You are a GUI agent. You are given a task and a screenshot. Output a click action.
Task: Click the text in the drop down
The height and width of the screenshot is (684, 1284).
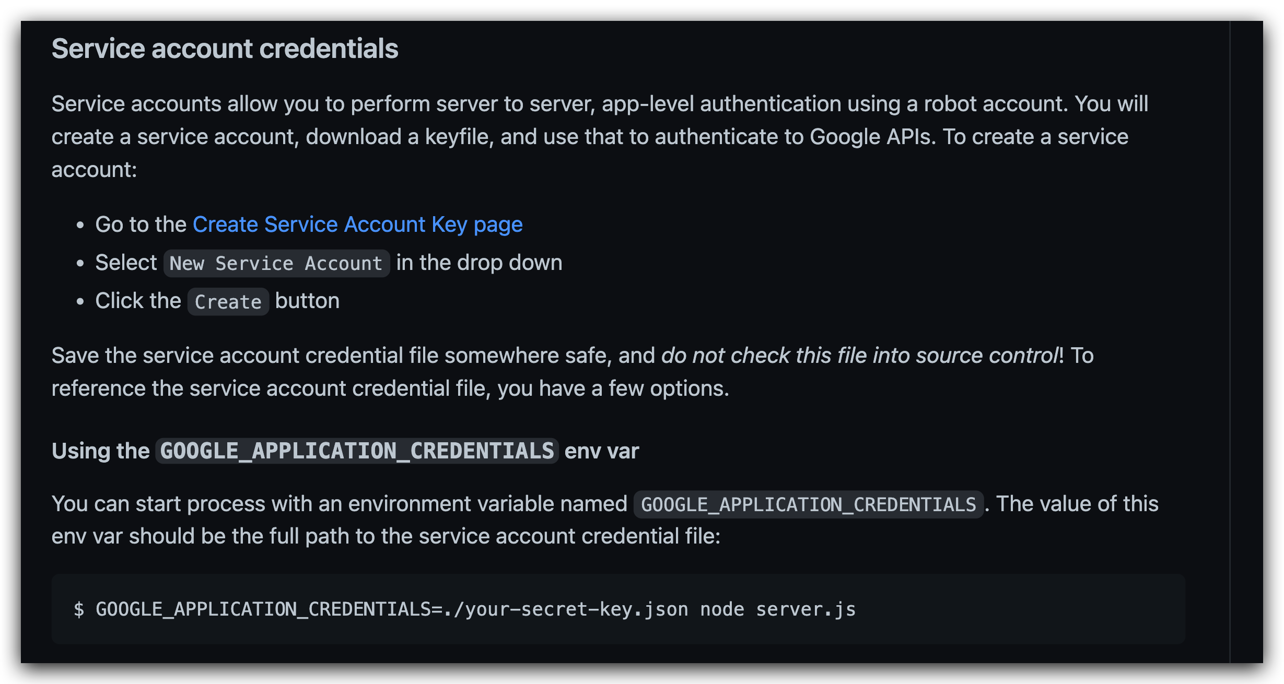479,263
